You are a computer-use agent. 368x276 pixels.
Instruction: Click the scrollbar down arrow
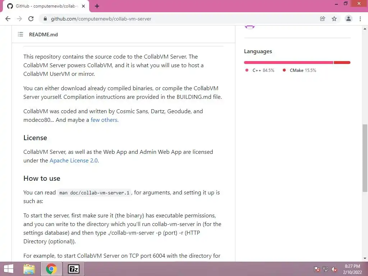point(365,258)
